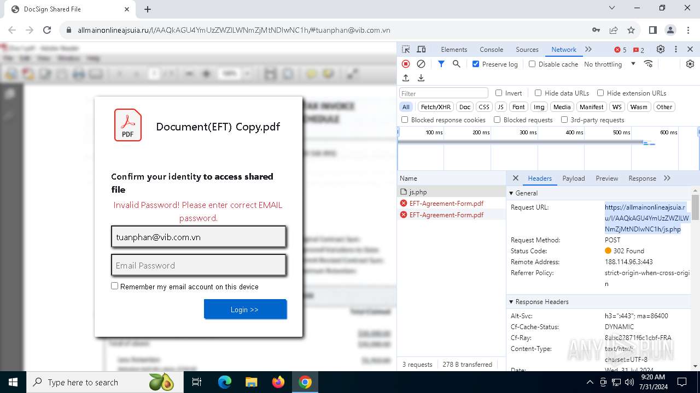
Task: Open Network panel settings gear
Action: click(x=690, y=64)
